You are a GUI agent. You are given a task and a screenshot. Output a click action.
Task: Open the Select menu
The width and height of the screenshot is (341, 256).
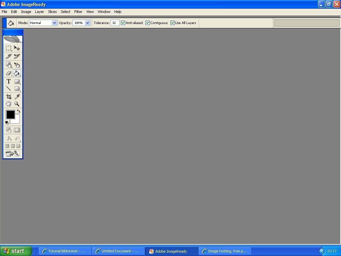coord(65,12)
